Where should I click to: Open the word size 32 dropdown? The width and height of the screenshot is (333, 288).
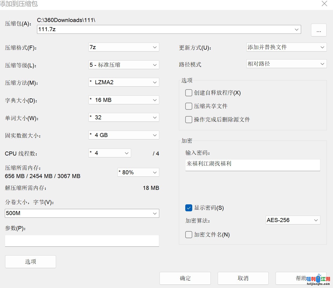point(124,117)
